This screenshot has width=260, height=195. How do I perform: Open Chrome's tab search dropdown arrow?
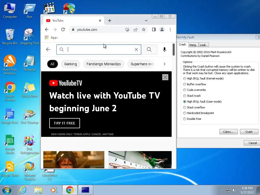click(146, 21)
